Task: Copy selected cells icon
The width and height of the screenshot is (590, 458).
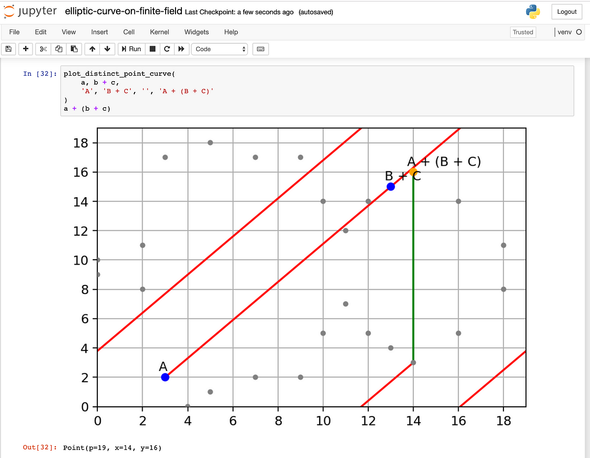Action: (59, 49)
